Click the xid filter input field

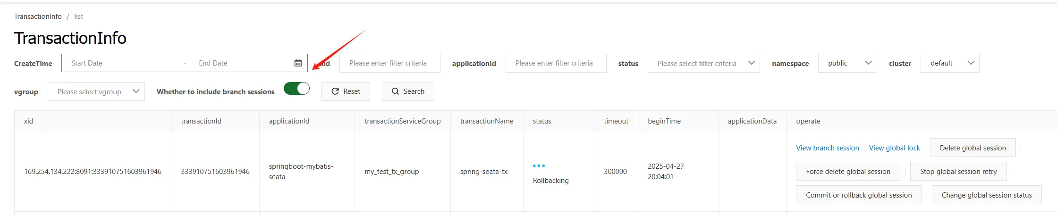389,63
